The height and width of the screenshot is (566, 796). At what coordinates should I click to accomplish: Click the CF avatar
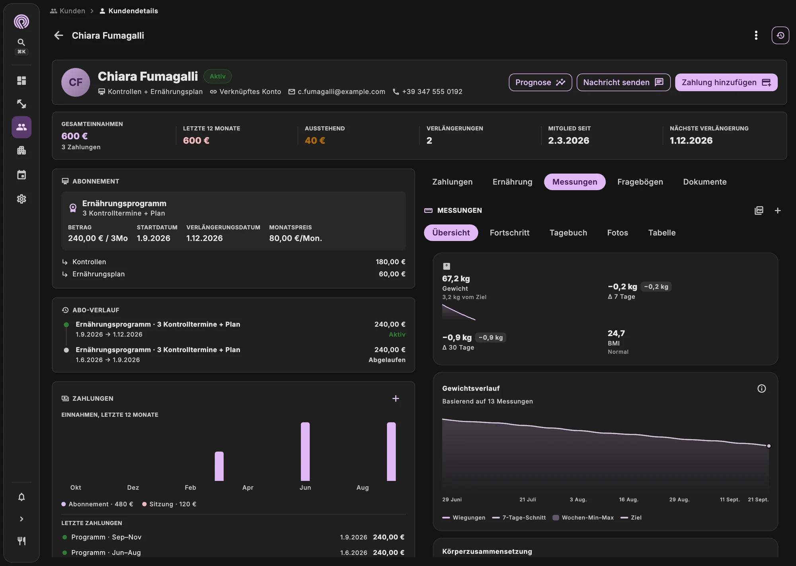coord(76,82)
